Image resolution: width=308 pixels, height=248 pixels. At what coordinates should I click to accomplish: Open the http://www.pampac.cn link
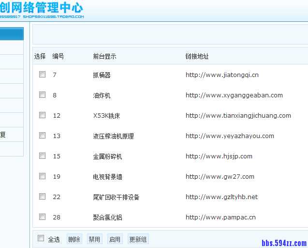[220, 217]
